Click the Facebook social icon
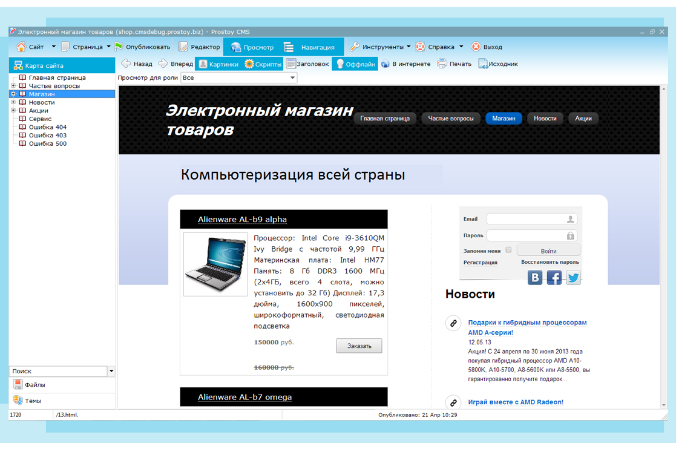The height and width of the screenshot is (449, 676). pyautogui.click(x=554, y=277)
